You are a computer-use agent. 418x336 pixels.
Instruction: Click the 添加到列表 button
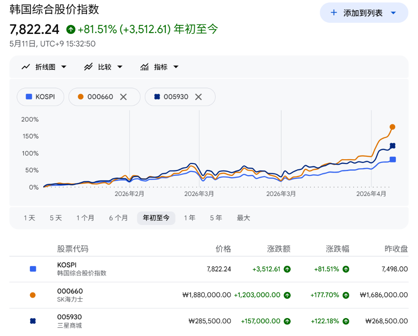(x=364, y=13)
